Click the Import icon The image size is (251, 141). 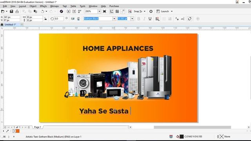coord(69,11)
